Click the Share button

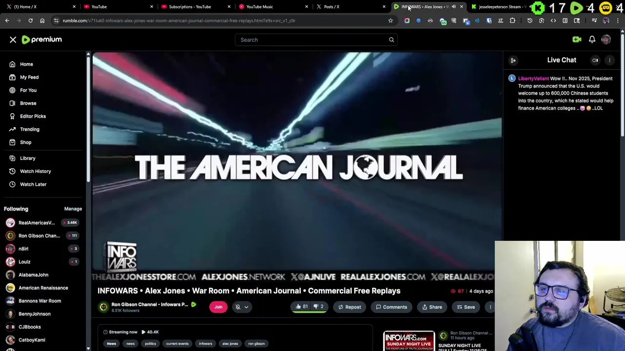(x=432, y=307)
